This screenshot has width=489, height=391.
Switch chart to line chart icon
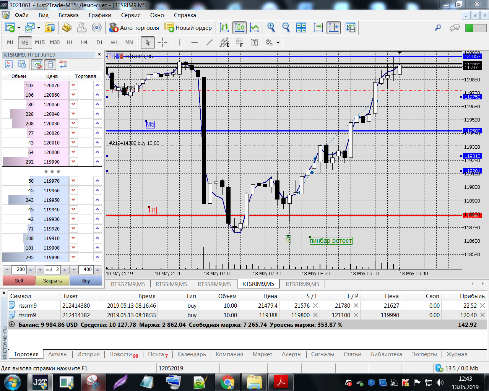pyautogui.click(x=254, y=28)
